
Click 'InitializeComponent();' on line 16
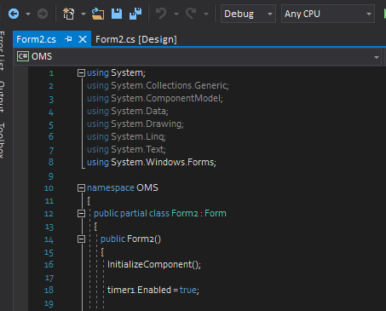(x=154, y=264)
